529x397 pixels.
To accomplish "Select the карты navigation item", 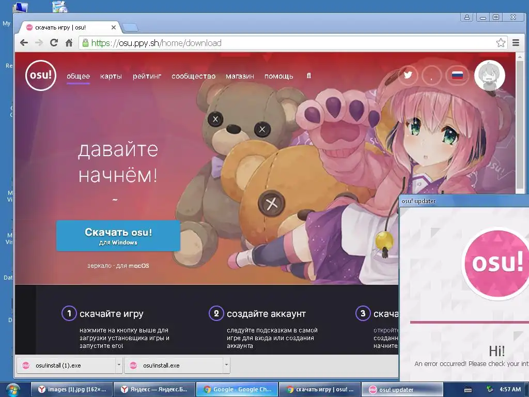I will (111, 77).
